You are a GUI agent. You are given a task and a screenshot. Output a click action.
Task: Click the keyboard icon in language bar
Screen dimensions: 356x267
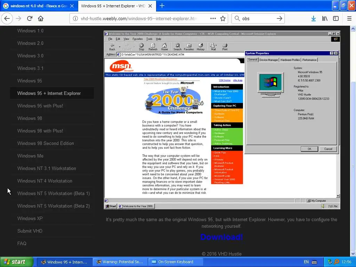click(x=314, y=262)
